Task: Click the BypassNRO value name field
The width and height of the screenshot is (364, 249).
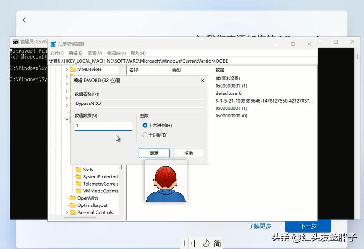Action: click(x=139, y=103)
